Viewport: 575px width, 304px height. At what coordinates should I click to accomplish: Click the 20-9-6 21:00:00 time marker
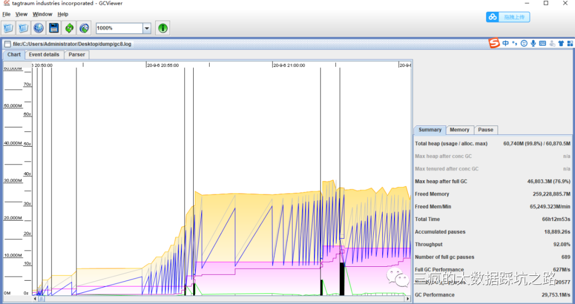click(289, 65)
